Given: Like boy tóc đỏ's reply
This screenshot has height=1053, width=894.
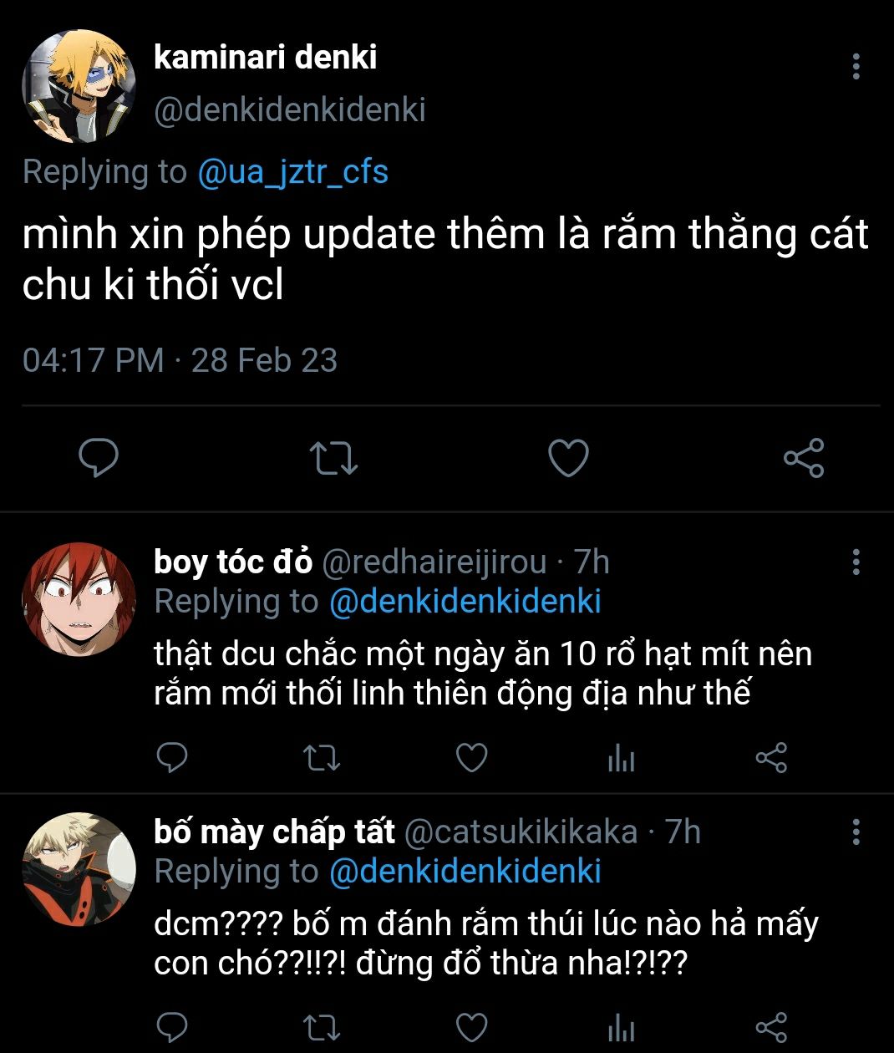Looking at the screenshot, I should coord(471,758).
